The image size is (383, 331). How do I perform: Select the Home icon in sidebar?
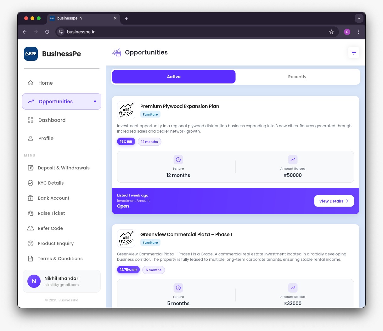tap(31, 83)
